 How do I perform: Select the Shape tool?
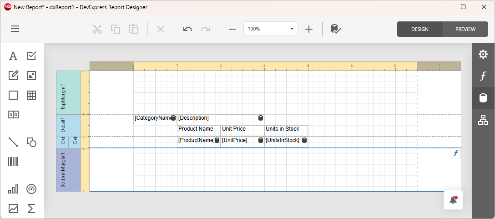[31, 142]
